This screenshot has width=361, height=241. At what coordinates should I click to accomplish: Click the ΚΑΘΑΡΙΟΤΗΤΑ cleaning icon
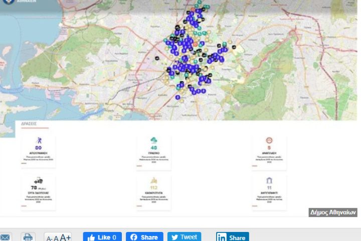pos(153,180)
